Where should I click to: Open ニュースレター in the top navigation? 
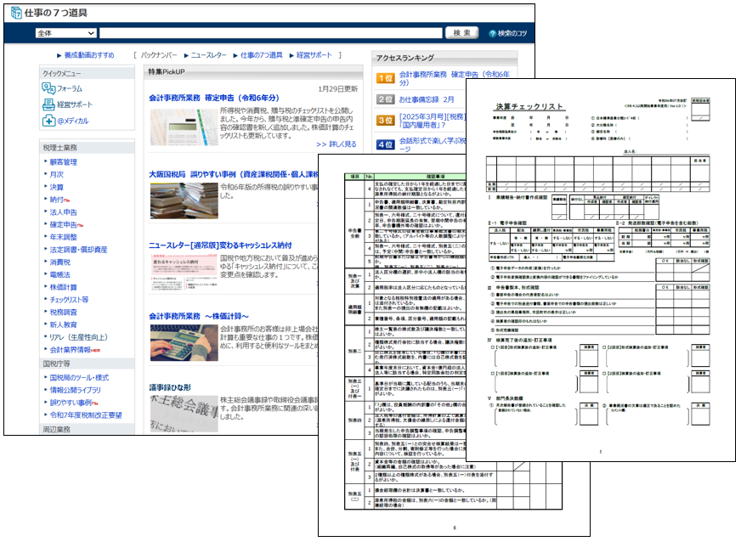pyautogui.click(x=208, y=54)
